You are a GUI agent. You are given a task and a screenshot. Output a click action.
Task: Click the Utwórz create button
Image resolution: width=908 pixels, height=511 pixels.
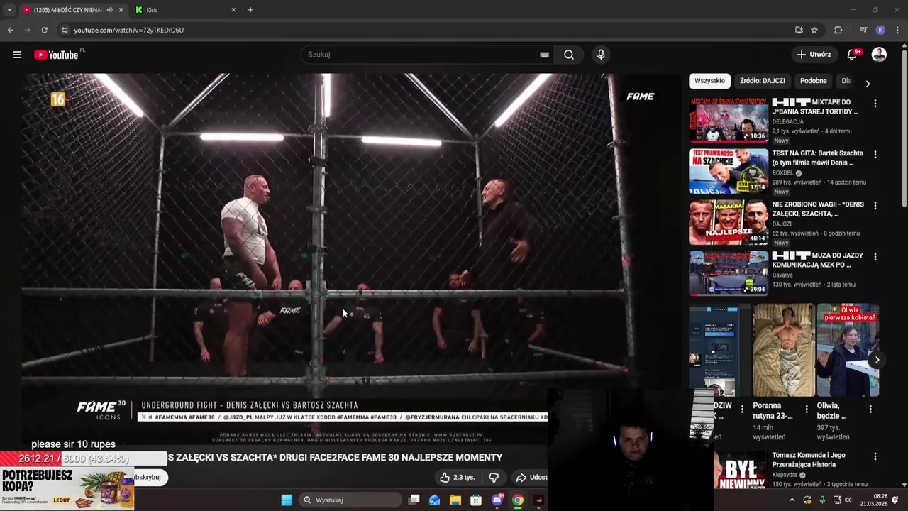click(813, 55)
